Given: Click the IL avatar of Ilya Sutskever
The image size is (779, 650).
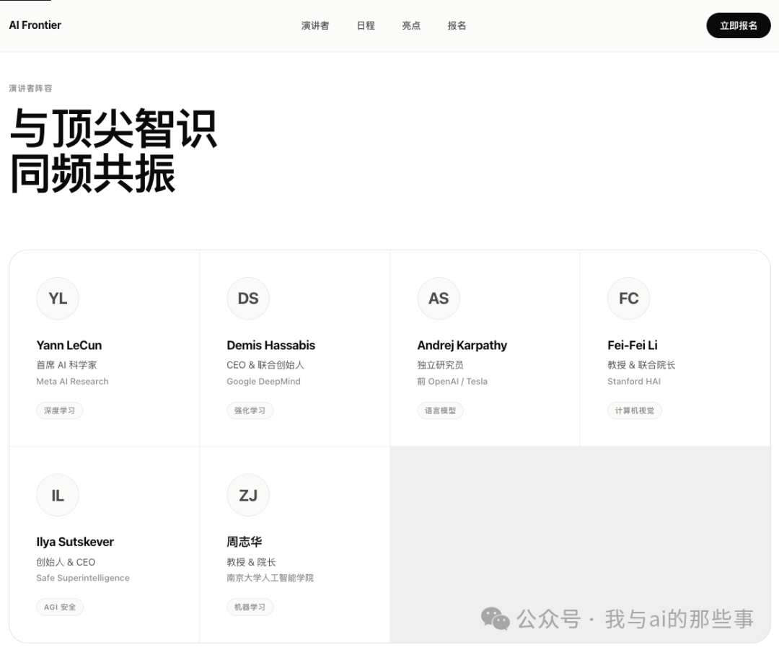Looking at the screenshot, I should click(x=58, y=495).
